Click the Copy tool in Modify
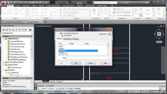This screenshot has height=94, width=167. 35,12
